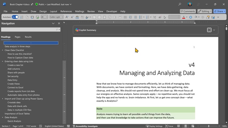Click the new blank document icon
Screen dimensions: 228x128
tap(27, 17)
